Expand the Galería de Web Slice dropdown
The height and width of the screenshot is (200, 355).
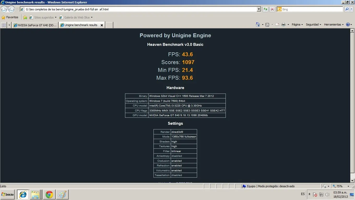(x=92, y=17)
